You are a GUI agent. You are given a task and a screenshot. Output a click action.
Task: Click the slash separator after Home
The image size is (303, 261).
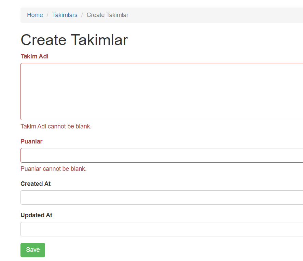coord(47,15)
